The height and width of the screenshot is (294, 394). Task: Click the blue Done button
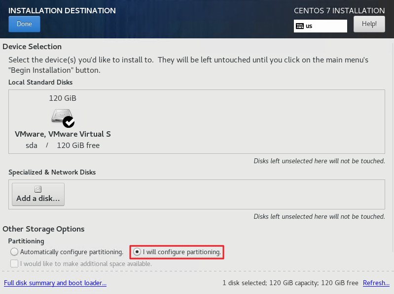coord(24,24)
